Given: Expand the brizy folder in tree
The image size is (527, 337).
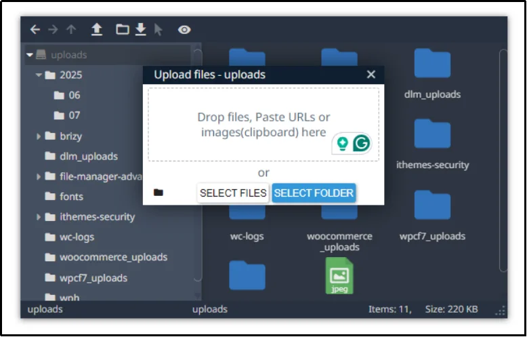Looking at the screenshot, I should click(x=39, y=136).
